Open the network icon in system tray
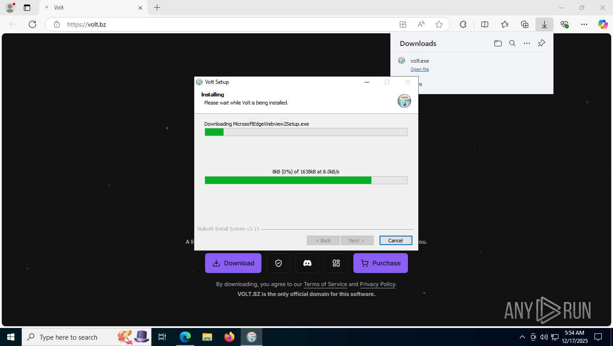The height and width of the screenshot is (346, 613). pyautogui.click(x=554, y=337)
